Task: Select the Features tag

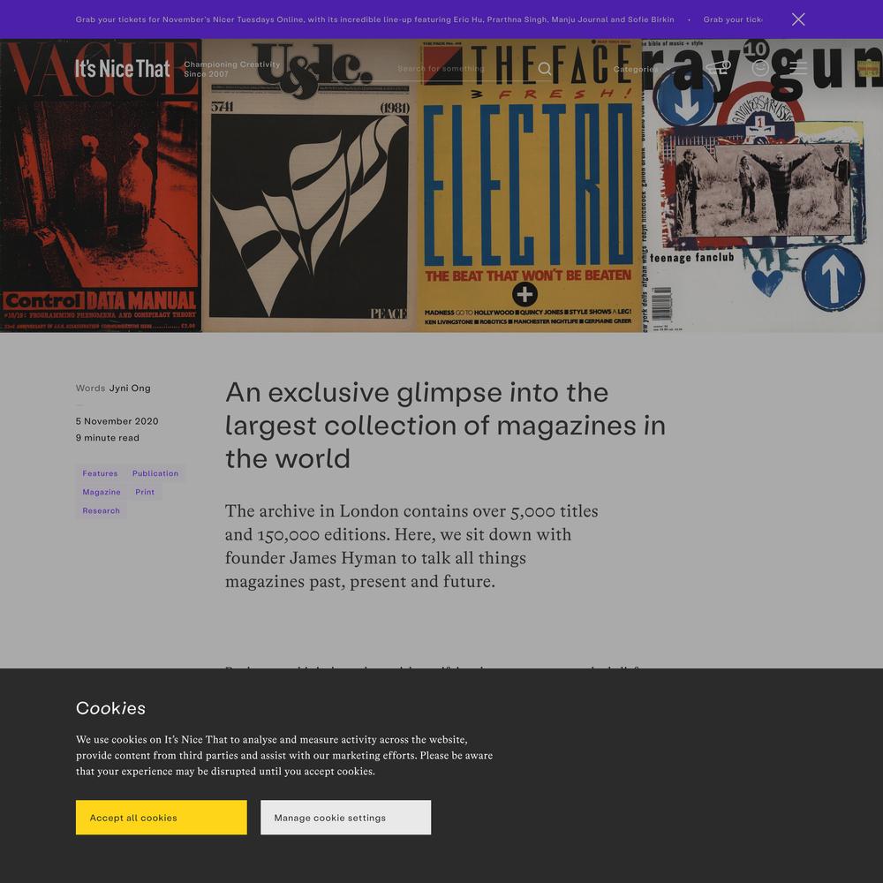Action: coord(101,473)
